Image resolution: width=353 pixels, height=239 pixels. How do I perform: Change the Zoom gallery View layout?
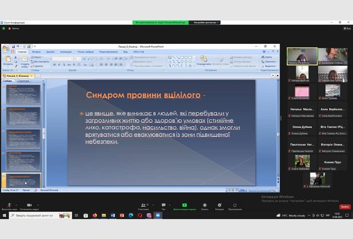coord(346,28)
